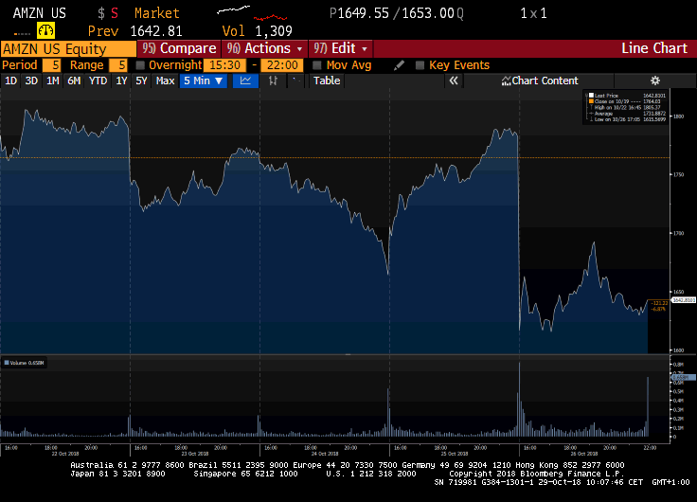
Task: Click the 1x1 size text
Action: coord(533,13)
